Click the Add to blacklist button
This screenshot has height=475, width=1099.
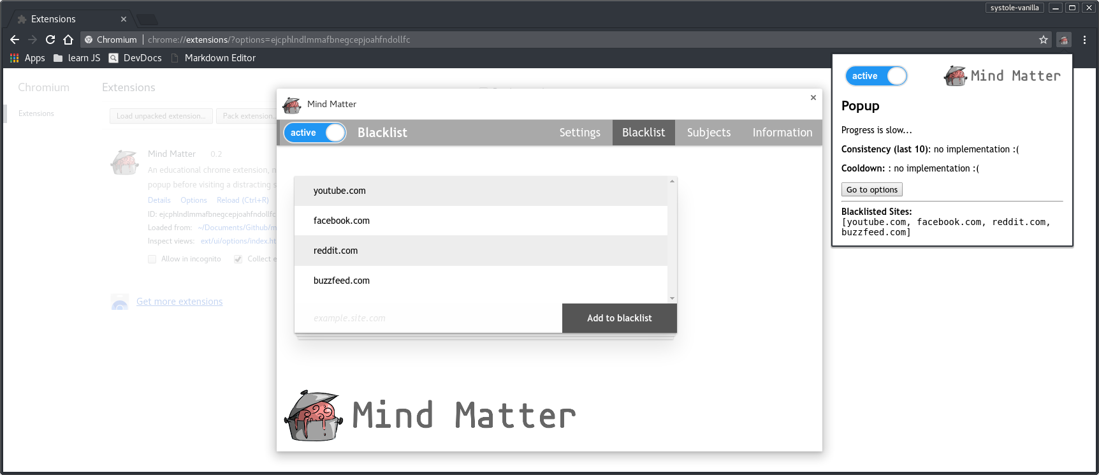tap(619, 318)
